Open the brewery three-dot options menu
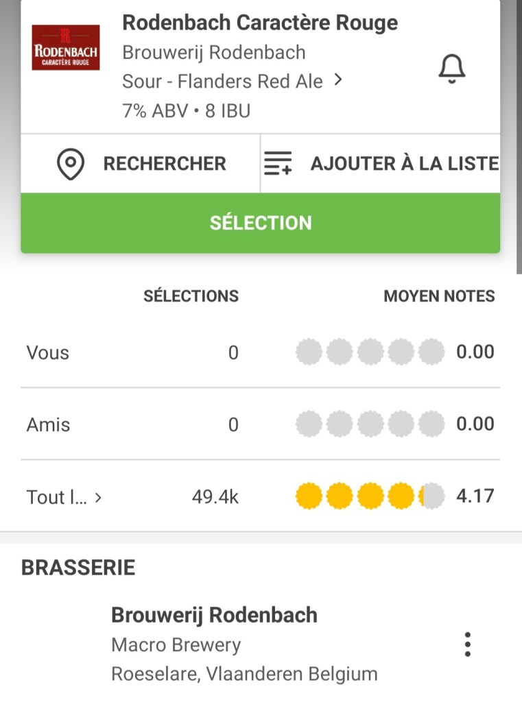 coord(467,644)
